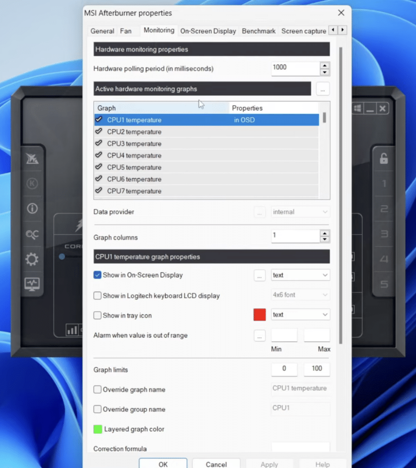The width and height of the screenshot is (416, 468).
Task: Click the Help button
Action: 322,463
